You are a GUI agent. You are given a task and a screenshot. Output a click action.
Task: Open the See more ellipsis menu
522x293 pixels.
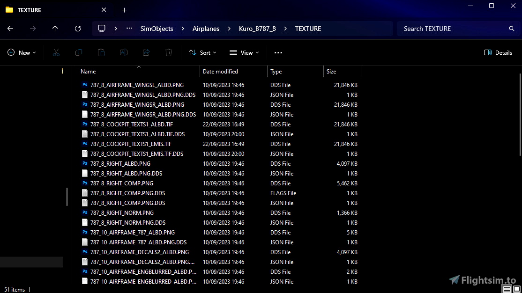[x=278, y=53]
